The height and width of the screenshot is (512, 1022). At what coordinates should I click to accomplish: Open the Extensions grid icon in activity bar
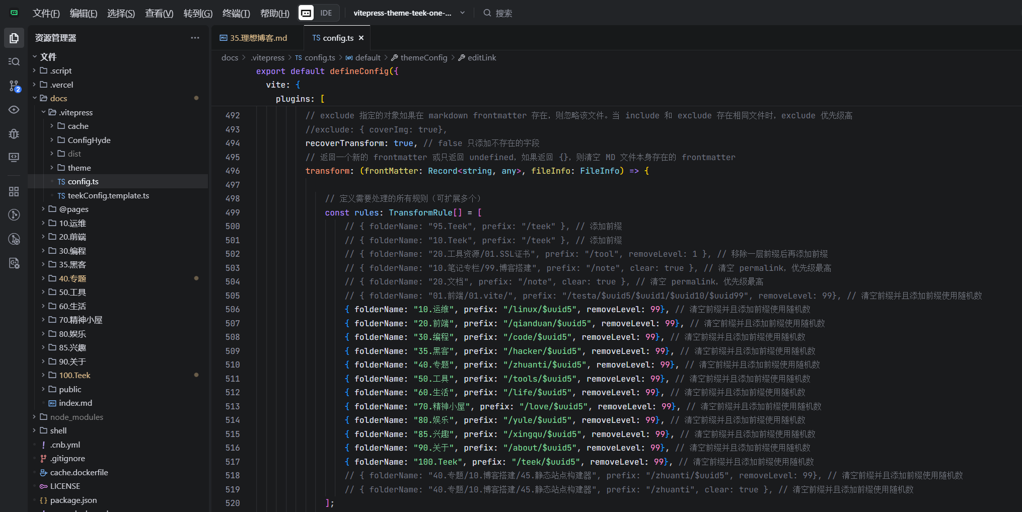click(14, 191)
